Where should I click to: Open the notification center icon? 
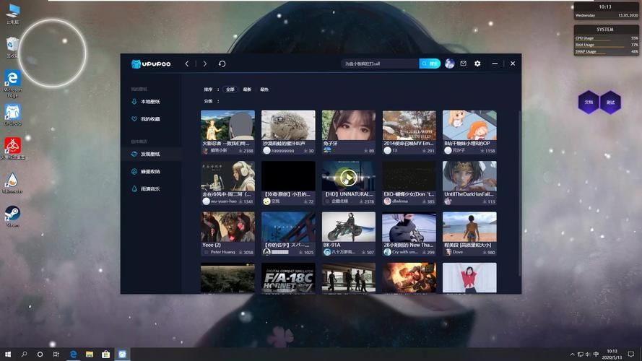tap(631, 354)
